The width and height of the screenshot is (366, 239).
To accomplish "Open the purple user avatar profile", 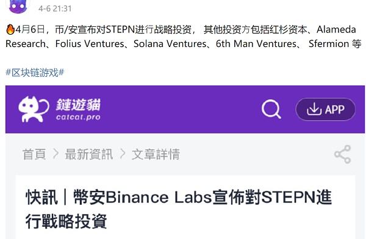I will pos(18,6).
